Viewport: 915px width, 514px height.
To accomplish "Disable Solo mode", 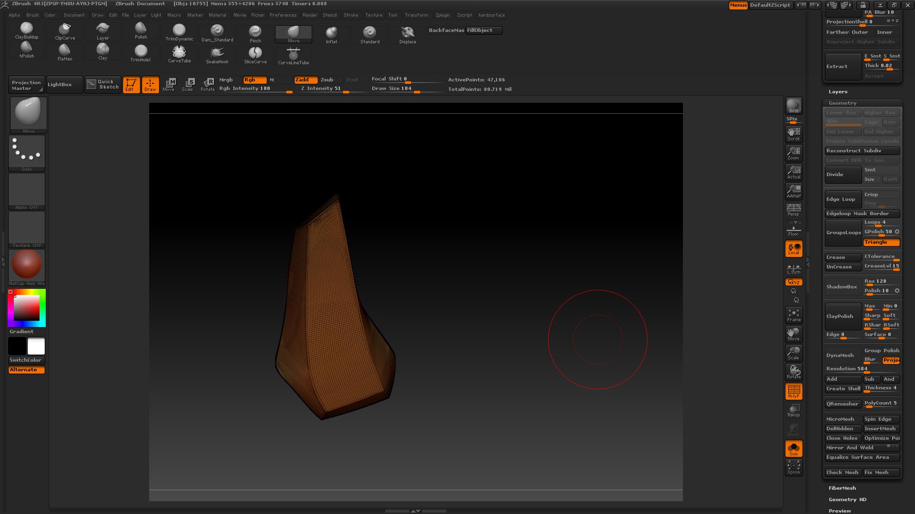I will pyautogui.click(x=793, y=448).
